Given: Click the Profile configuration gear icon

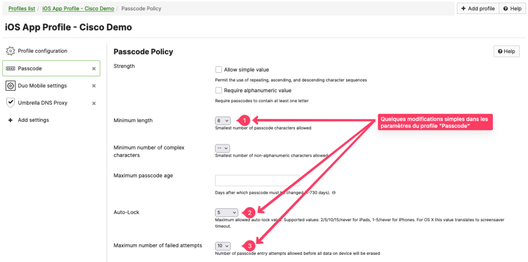Looking at the screenshot, I should click(10, 51).
